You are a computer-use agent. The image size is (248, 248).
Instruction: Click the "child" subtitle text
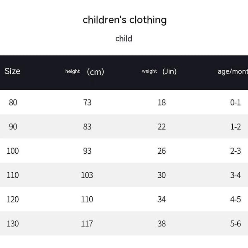coord(124,39)
